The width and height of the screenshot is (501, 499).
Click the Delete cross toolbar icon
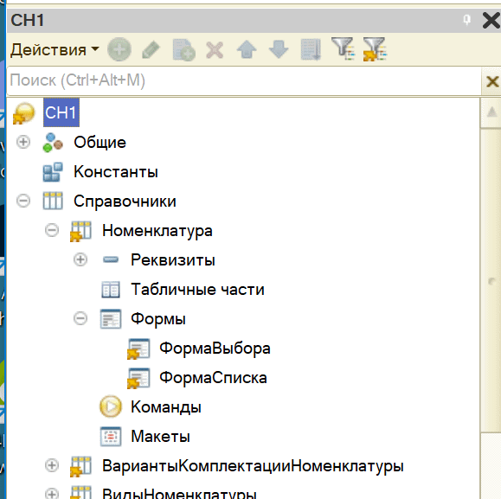click(x=215, y=50)
